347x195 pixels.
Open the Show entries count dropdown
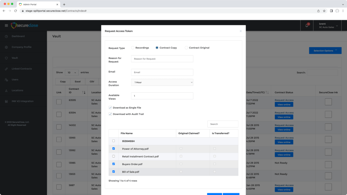71,72
